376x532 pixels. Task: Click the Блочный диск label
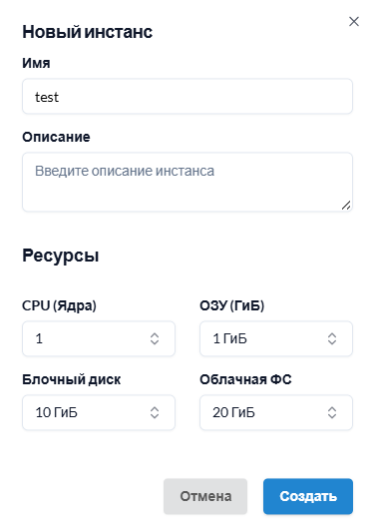(72, 379)
